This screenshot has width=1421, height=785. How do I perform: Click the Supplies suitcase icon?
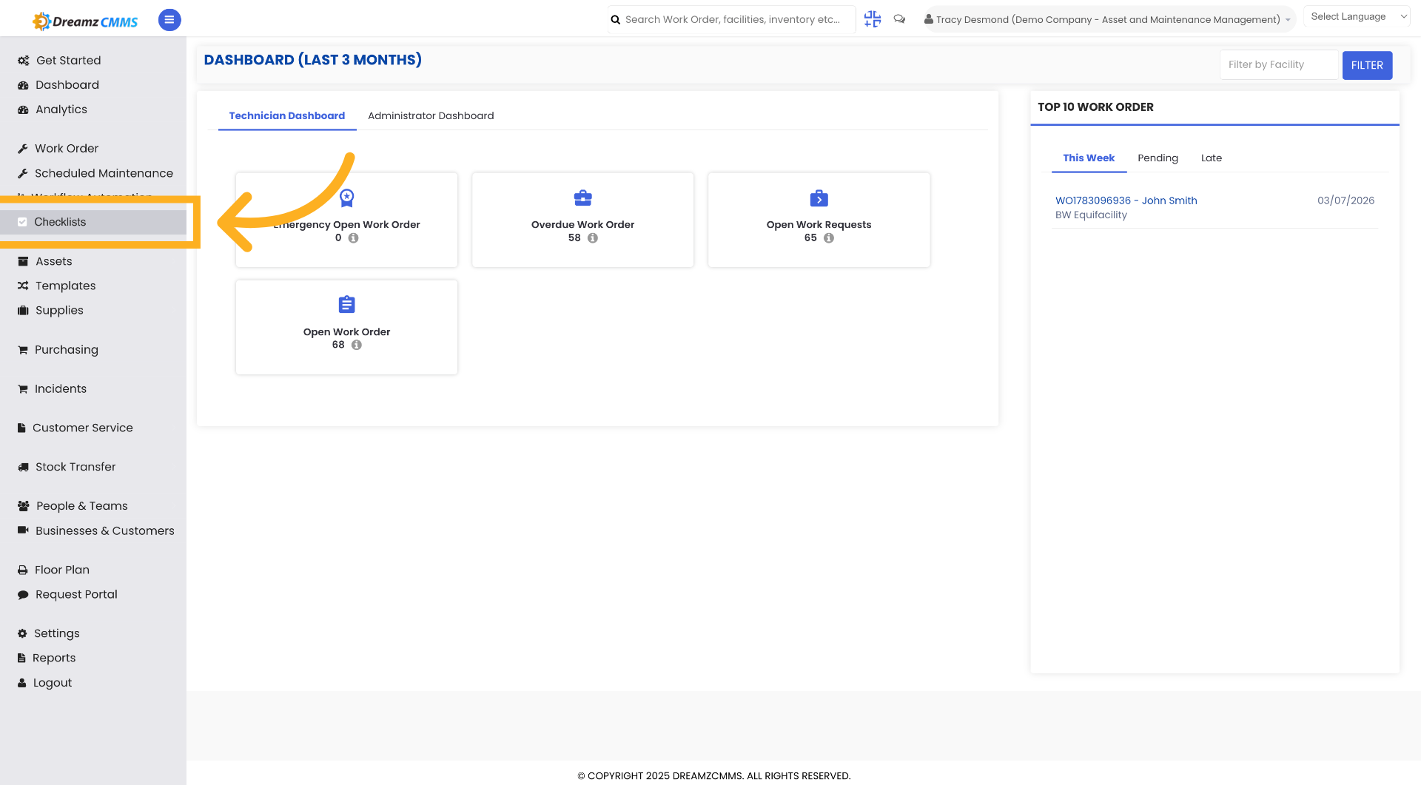click(23, 311)
